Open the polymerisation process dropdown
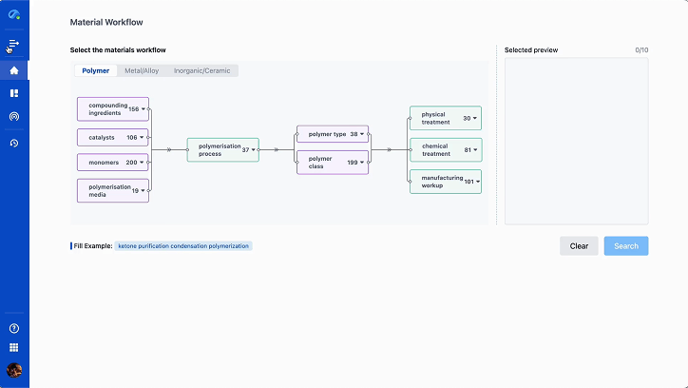The width and height of the screenshot is (688, 388). pyautogui.click(x=254, y=149)
